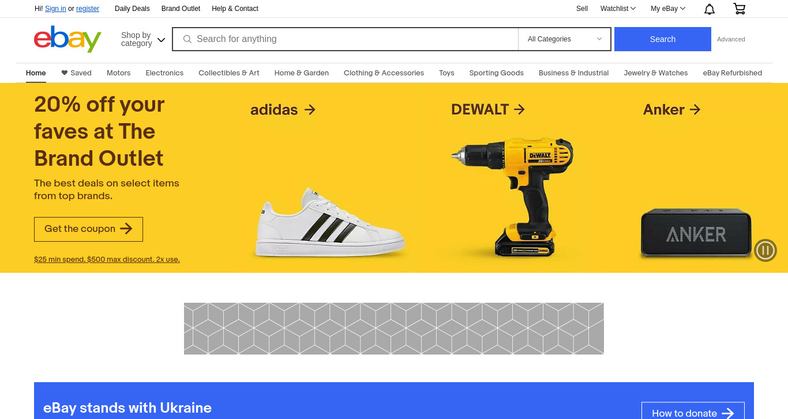This screenshot has height=419, width=788.
Task: Expand the Shop by category menu
Action: click(x=143, y=39)
